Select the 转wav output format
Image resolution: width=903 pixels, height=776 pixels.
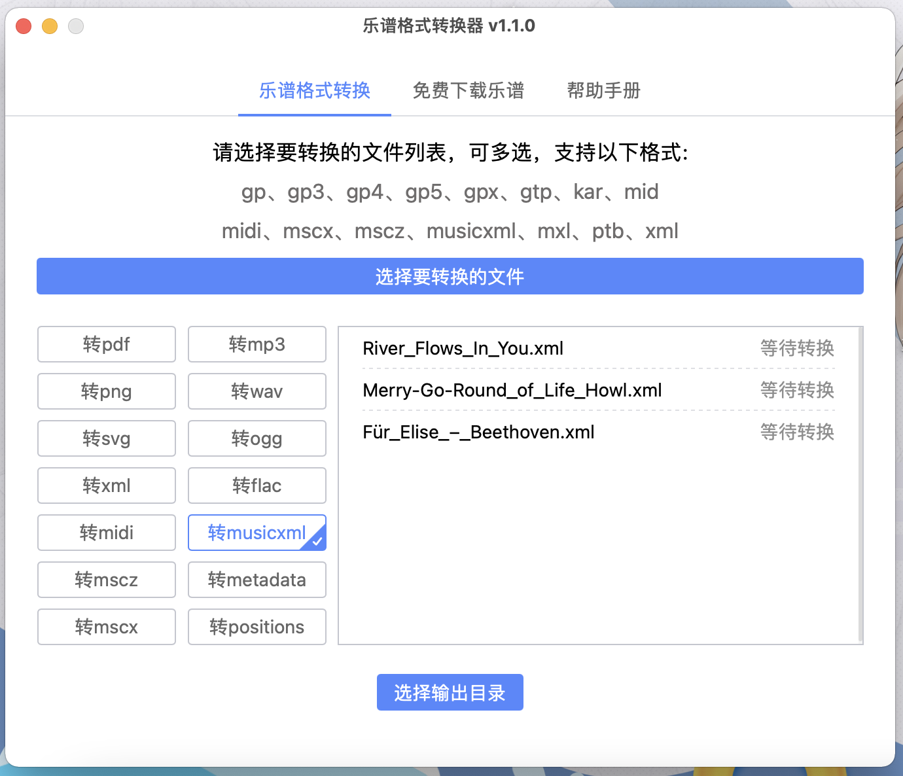(257, 391)
